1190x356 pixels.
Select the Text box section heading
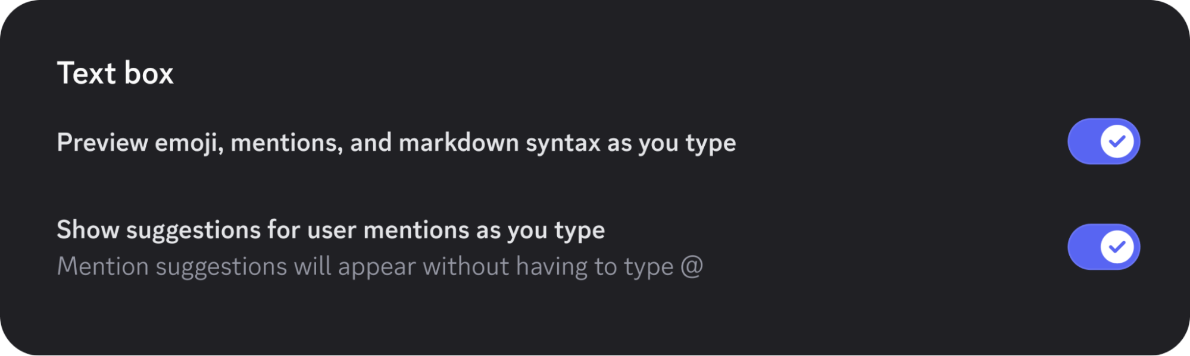point(115,73)
